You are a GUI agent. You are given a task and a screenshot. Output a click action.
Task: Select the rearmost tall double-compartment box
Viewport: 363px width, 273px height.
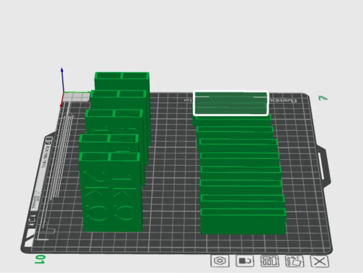click(x=122, y=80)
